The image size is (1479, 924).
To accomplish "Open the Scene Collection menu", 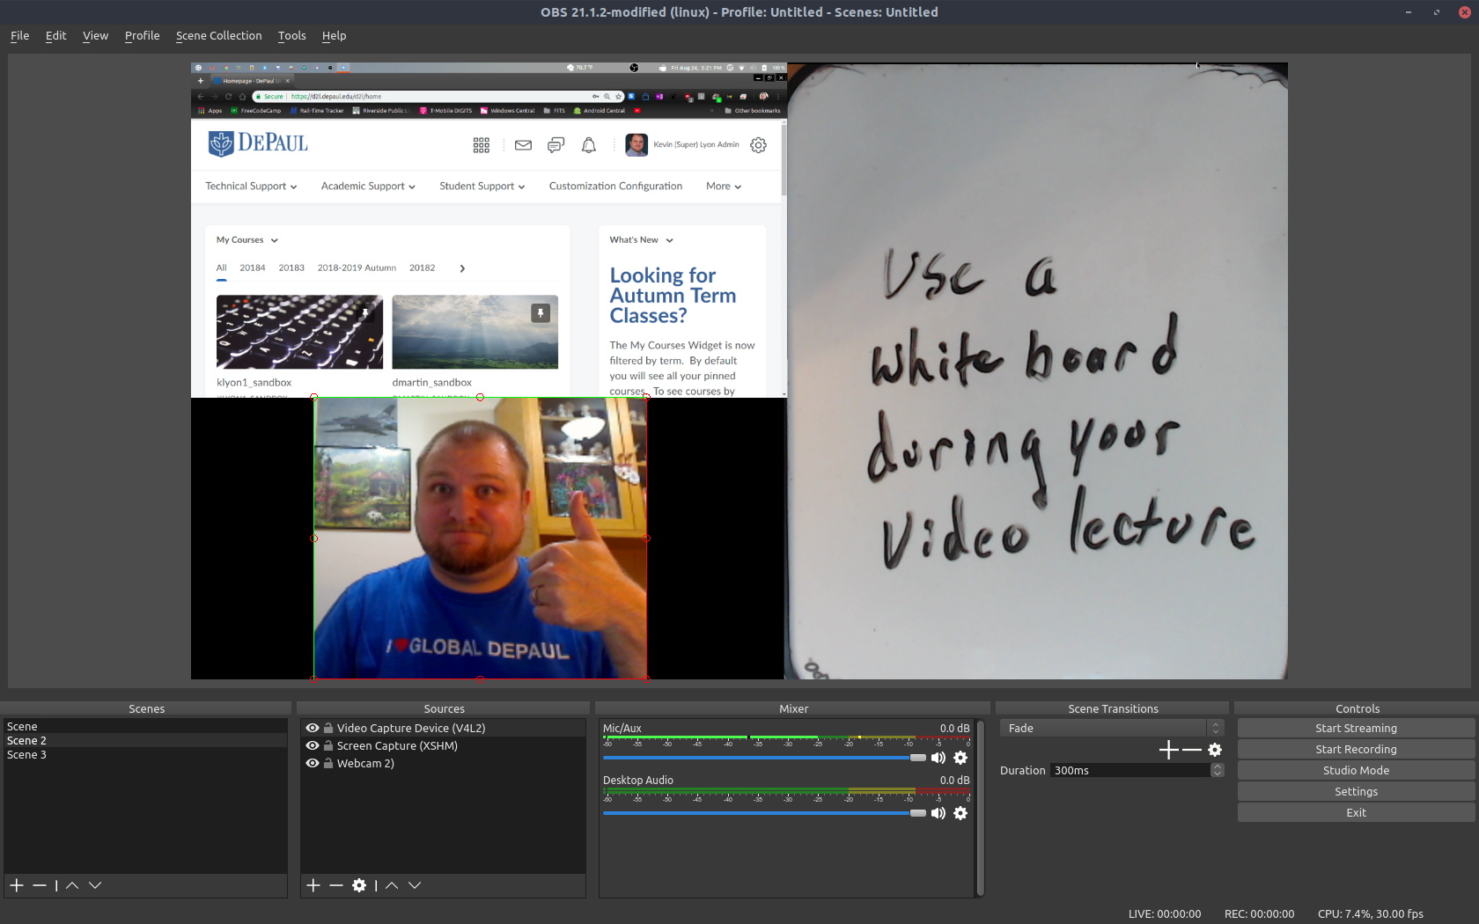I will pos(218,36).
